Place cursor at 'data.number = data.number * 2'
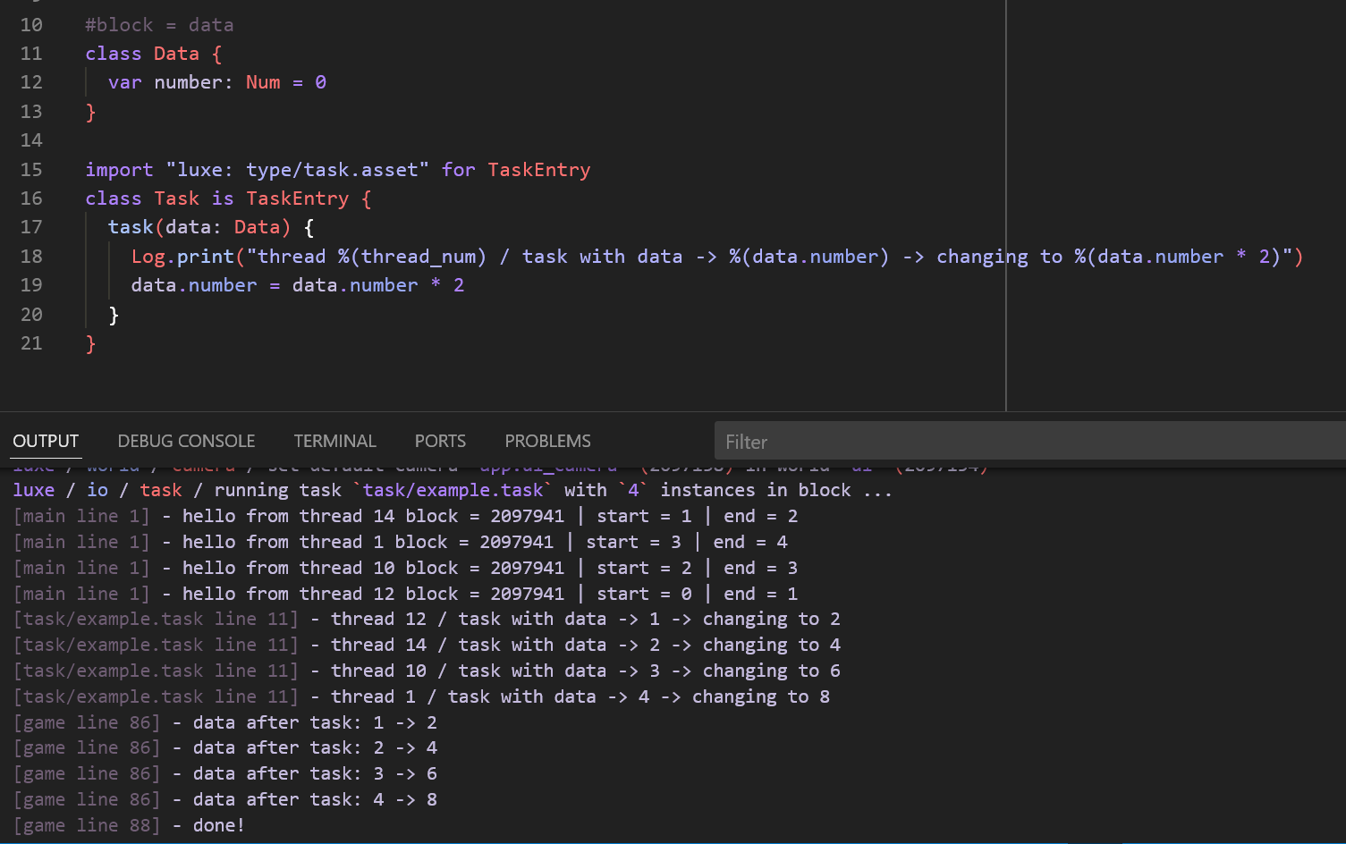 pos(298,285)
